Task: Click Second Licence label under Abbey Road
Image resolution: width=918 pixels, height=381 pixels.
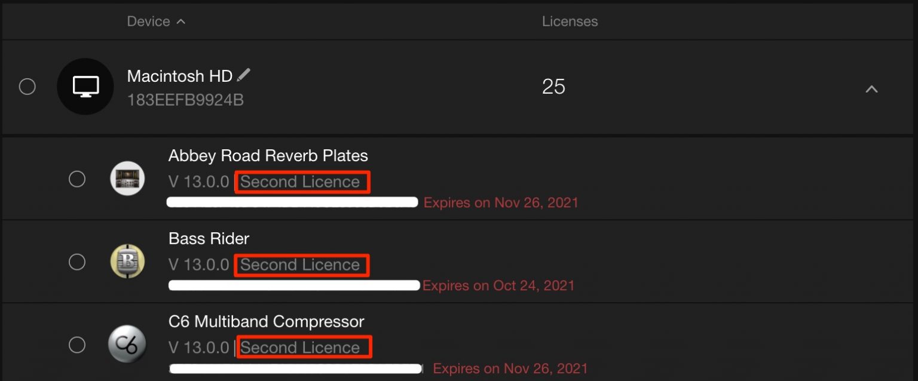Action: [301, 182]
